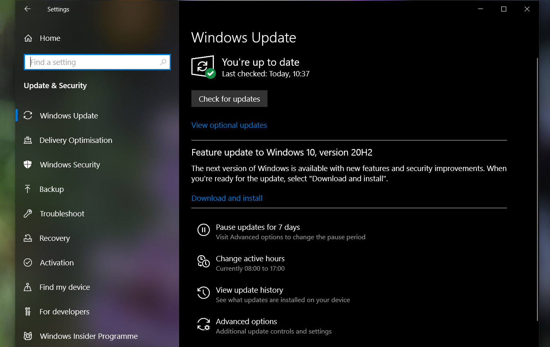Select Pause updates for 7 days
The height and width of the screenshot is (347, 550).
point(258,227)
